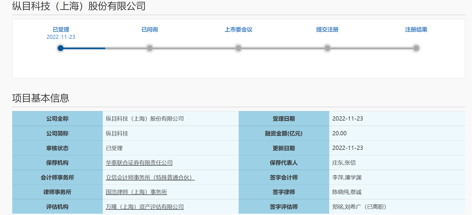Open the 立信会计师事务所 accounting firm link
This screenshot has width=472, height=215.
(x=150, y=178)
